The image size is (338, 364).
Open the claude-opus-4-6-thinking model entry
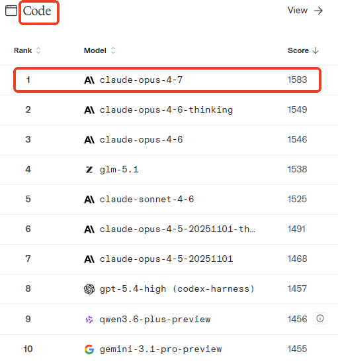click(166, 110)
